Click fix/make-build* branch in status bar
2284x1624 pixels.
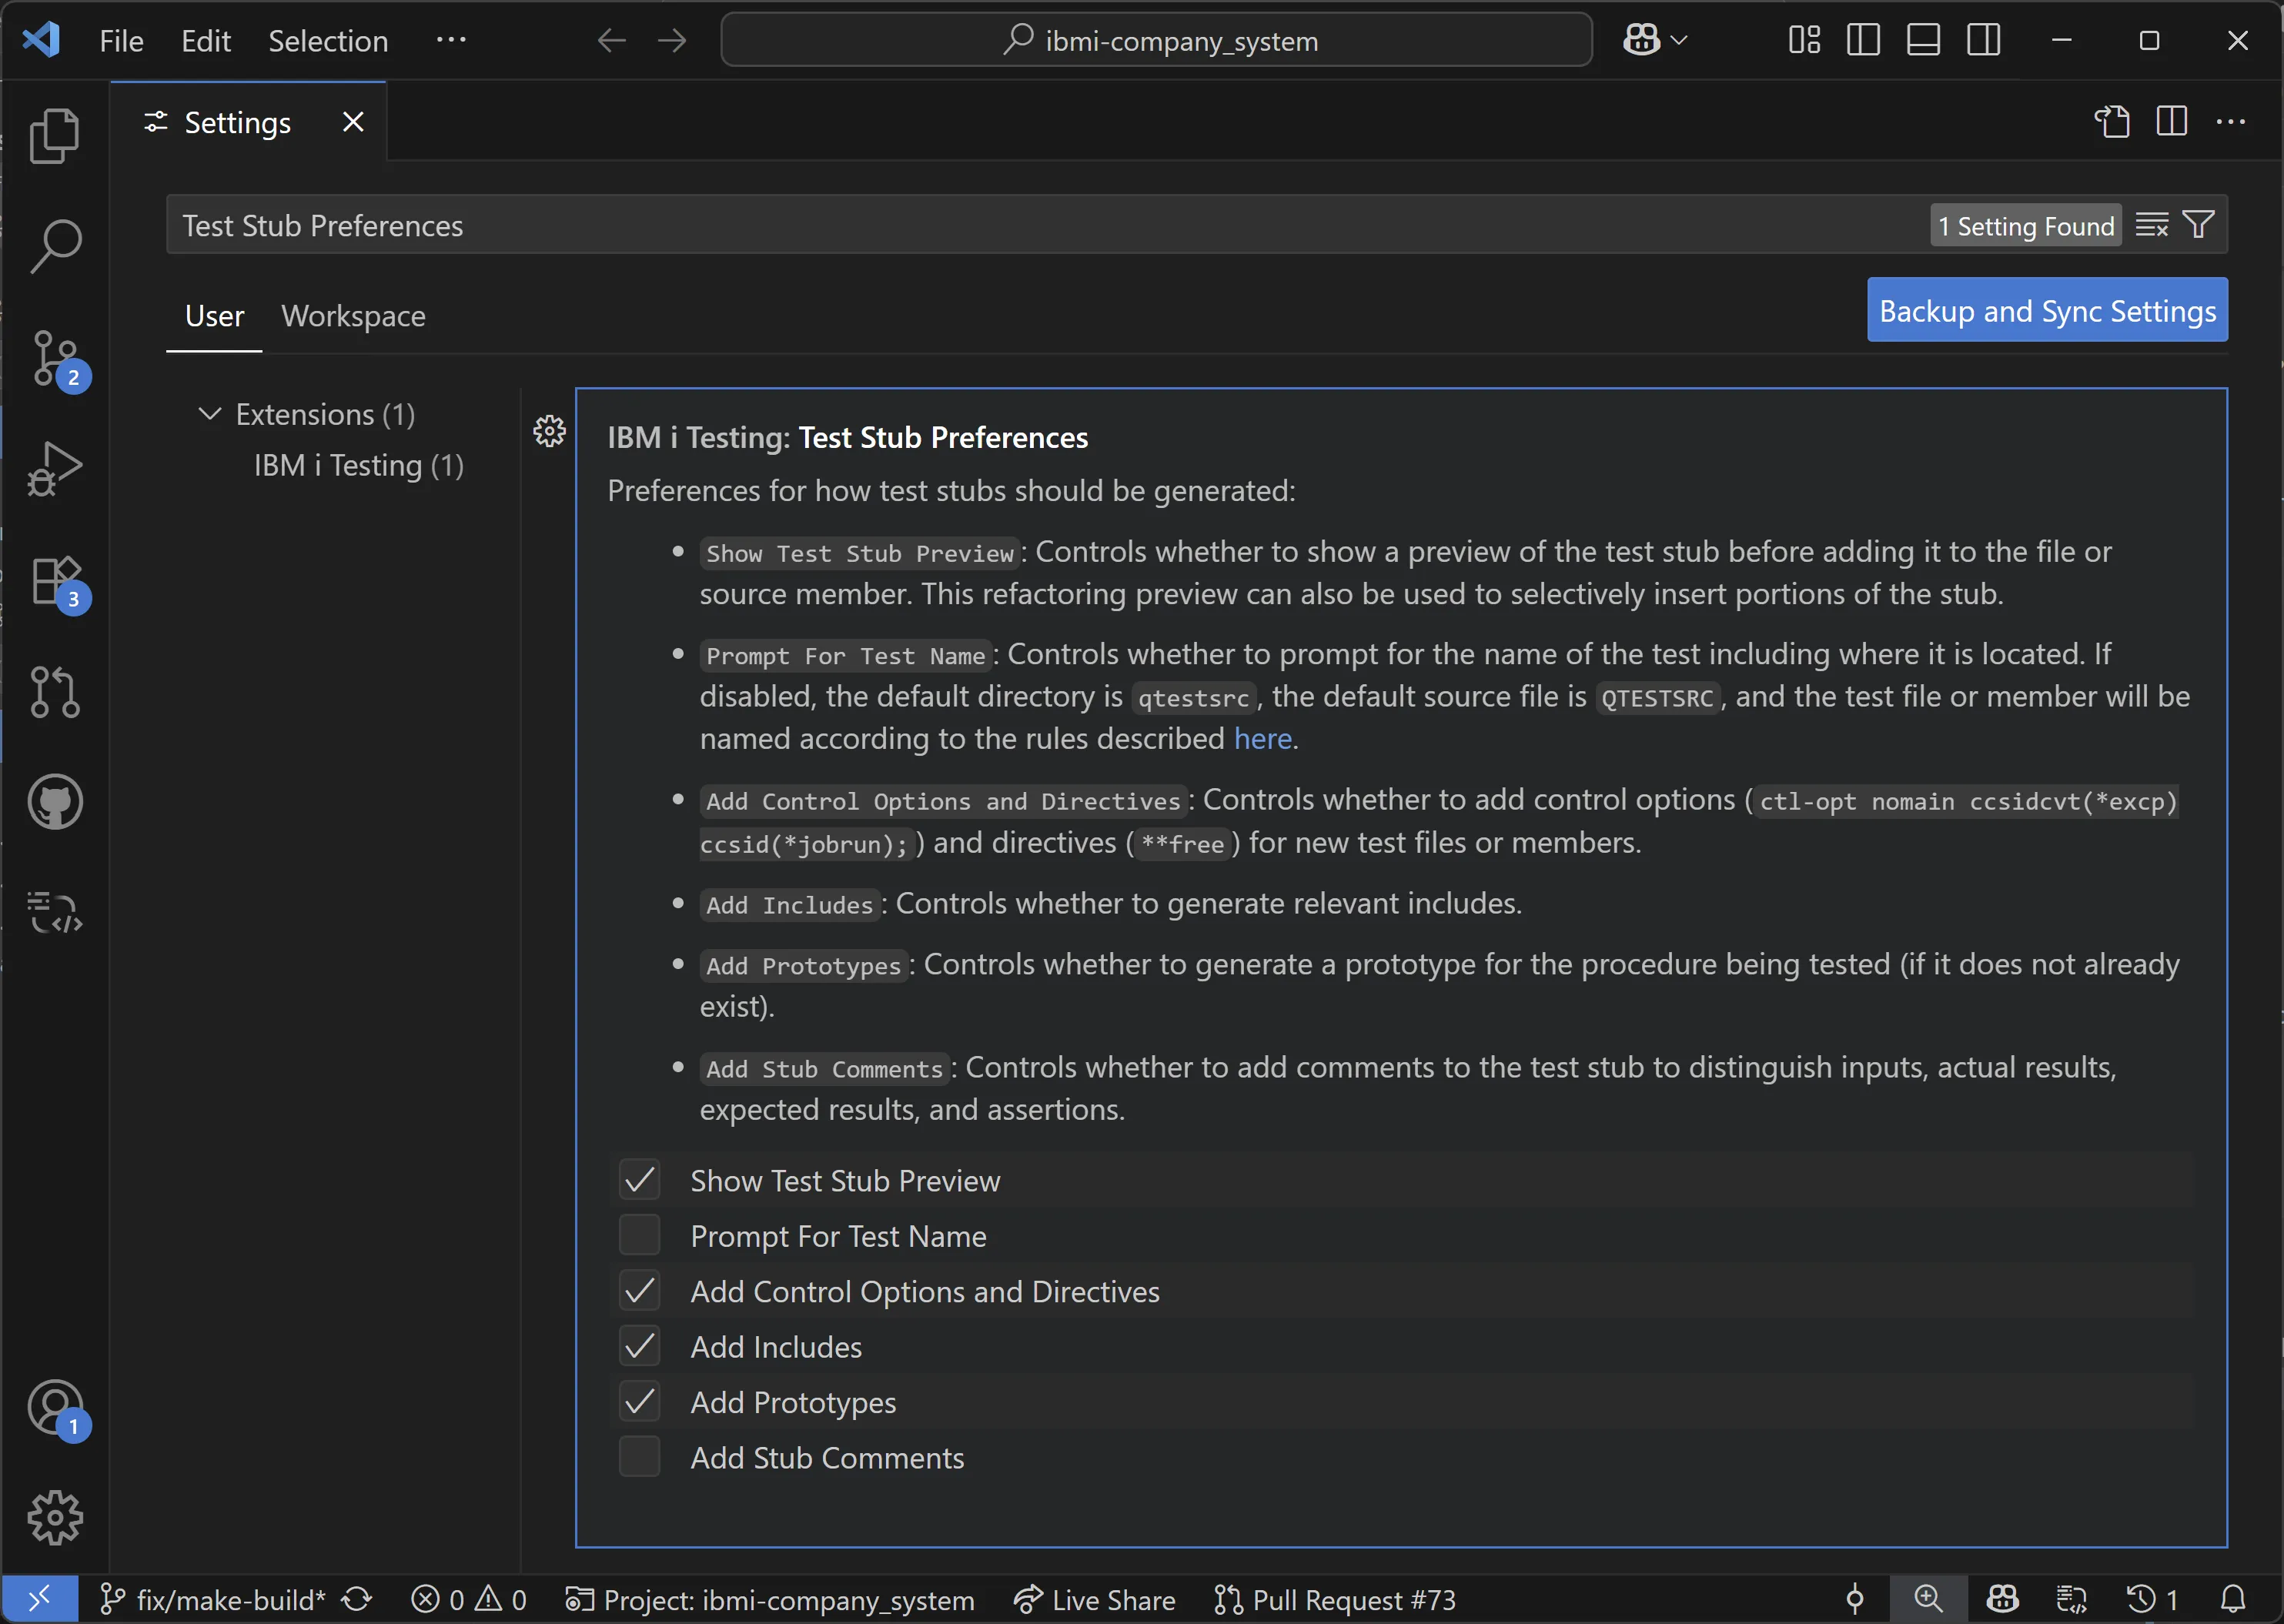point(213,1599)
